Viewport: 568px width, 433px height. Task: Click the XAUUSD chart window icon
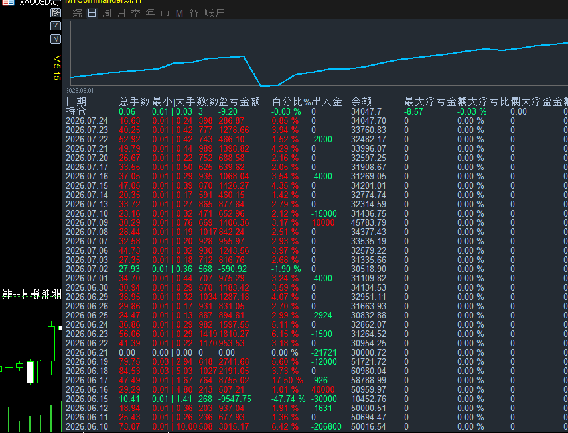[9, 2]
